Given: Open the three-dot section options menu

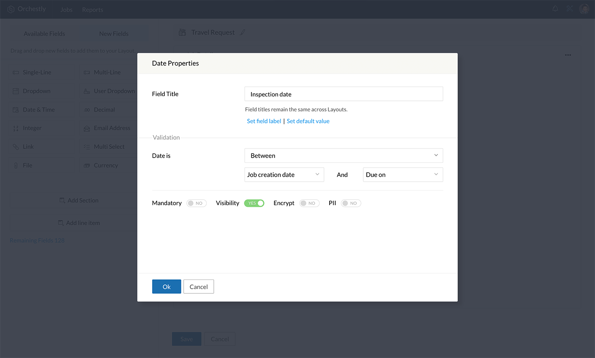Looking at the screenshot, I should tap(568, 55).
